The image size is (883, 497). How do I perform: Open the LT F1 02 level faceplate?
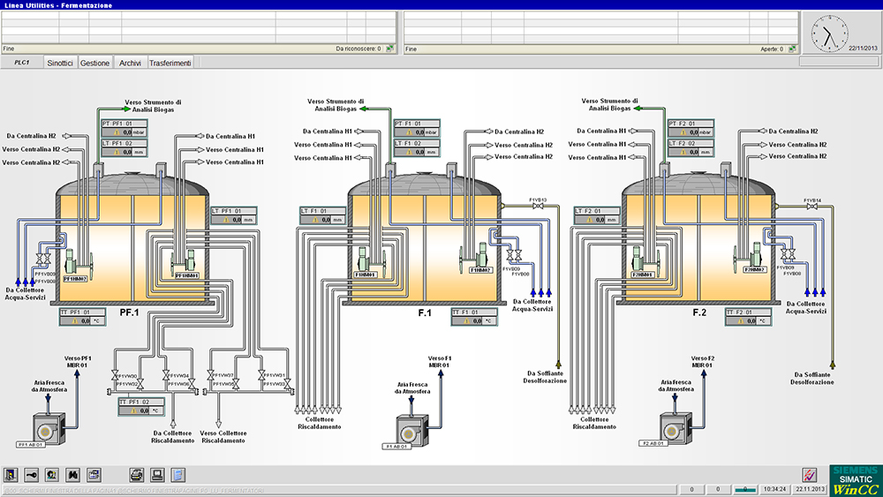coord(417,147)
